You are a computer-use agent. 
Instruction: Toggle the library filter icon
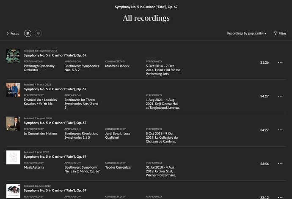pyautogui.click(x=28, y=33)
